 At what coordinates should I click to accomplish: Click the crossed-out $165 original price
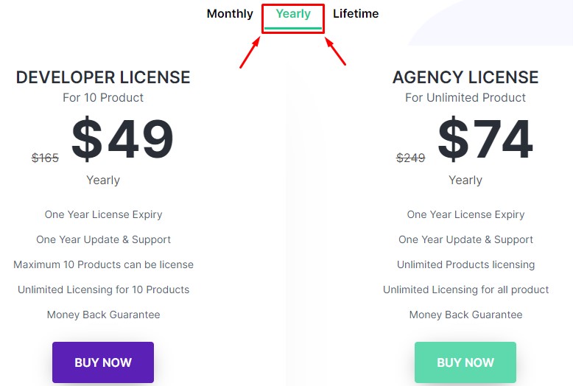(x=45, y=158)
